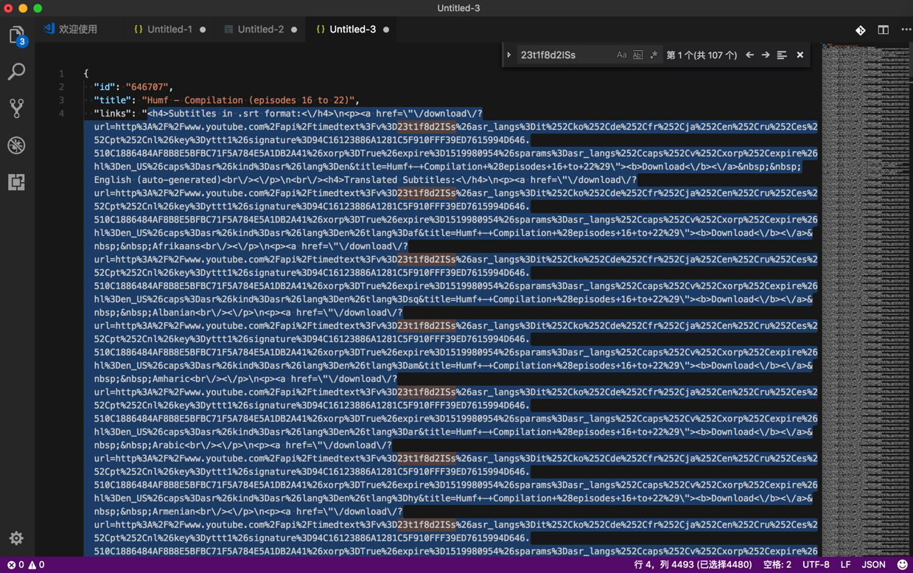The width and height of the screenshot is (913, 573).
Task: Change indentation via 空格: 2
Action: 777,565
